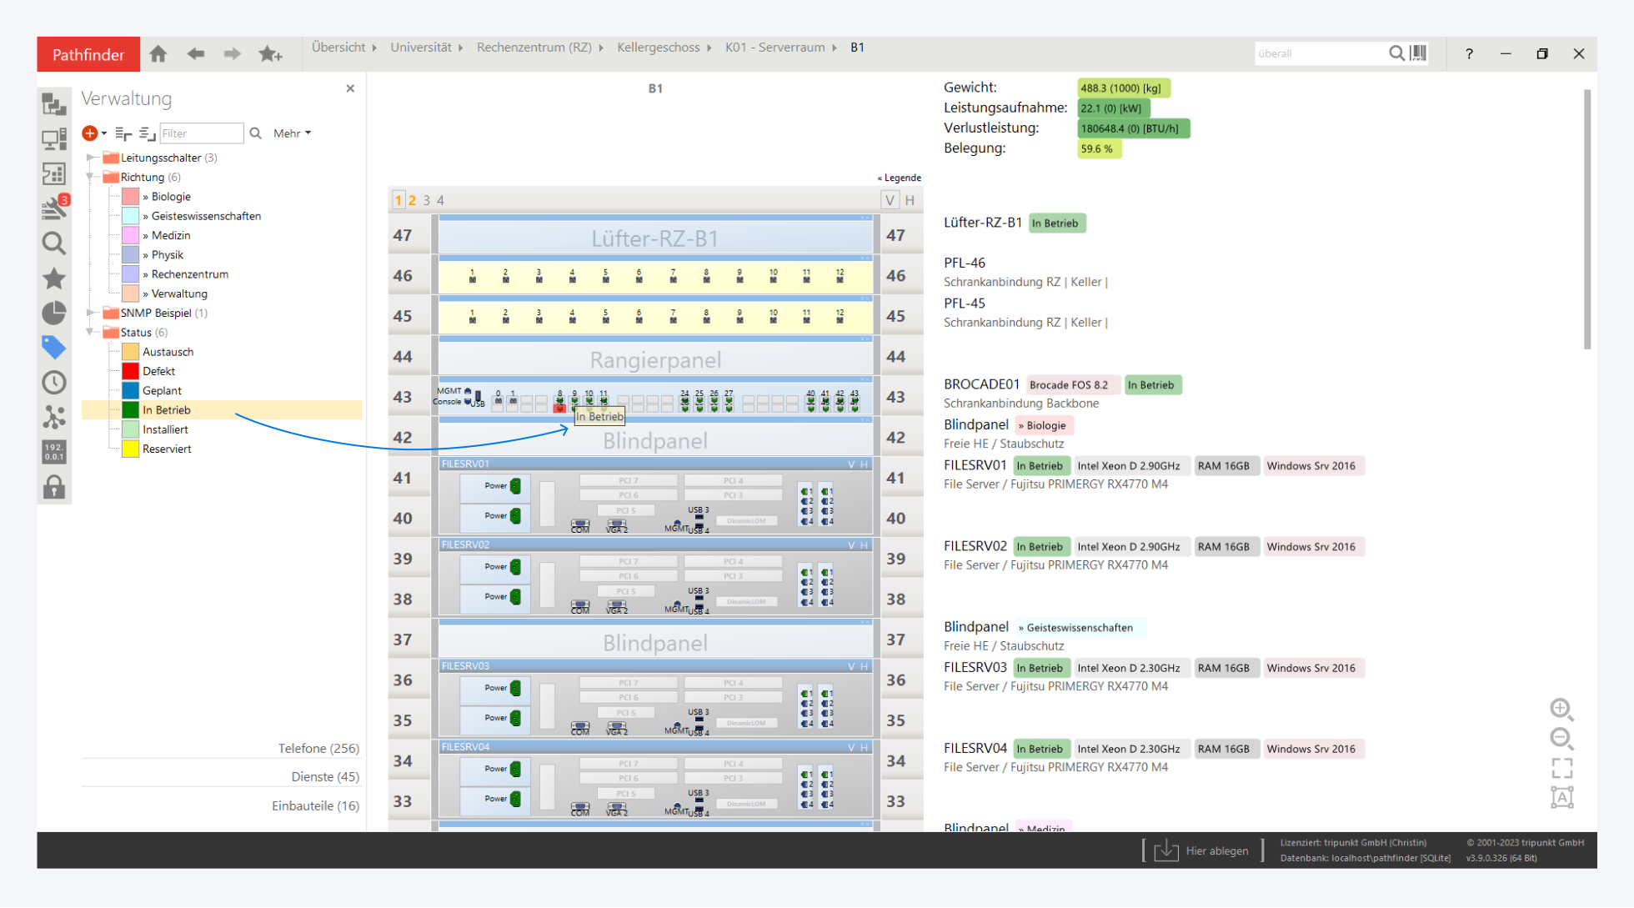The height and width of the screenshot is (908, 1634).
Task: Click the IP address 192.0.0.1 sidebar icon
Action: click(x=54, y=452)
